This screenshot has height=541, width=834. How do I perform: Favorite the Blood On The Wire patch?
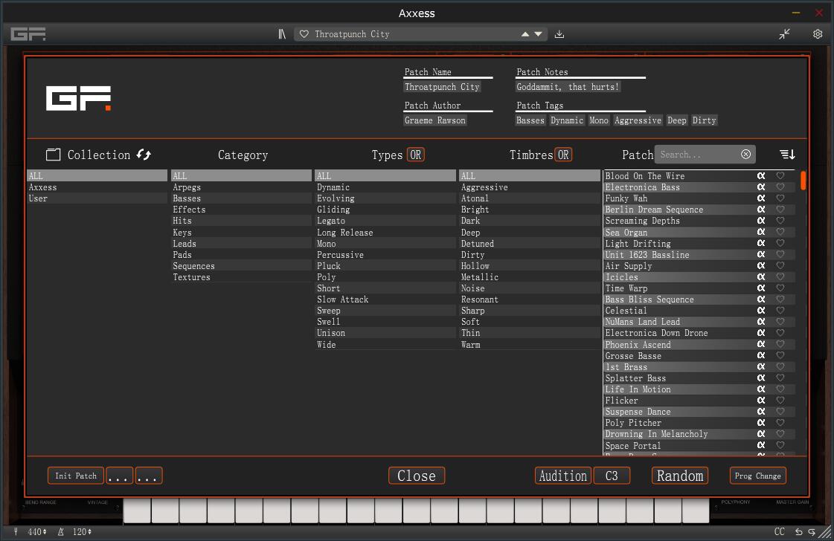click(780, 176)
